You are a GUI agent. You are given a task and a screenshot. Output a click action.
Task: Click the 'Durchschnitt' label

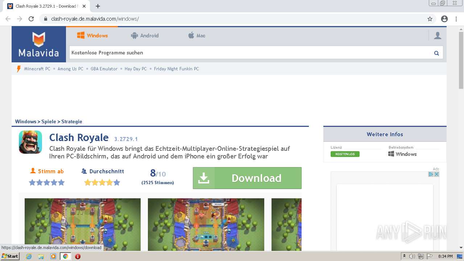click(x=103, y=171)
